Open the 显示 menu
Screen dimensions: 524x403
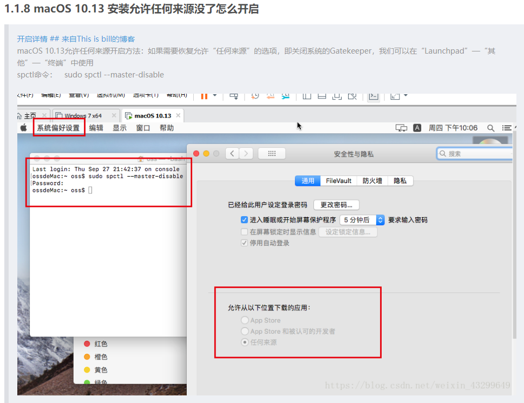coord(119,128)
